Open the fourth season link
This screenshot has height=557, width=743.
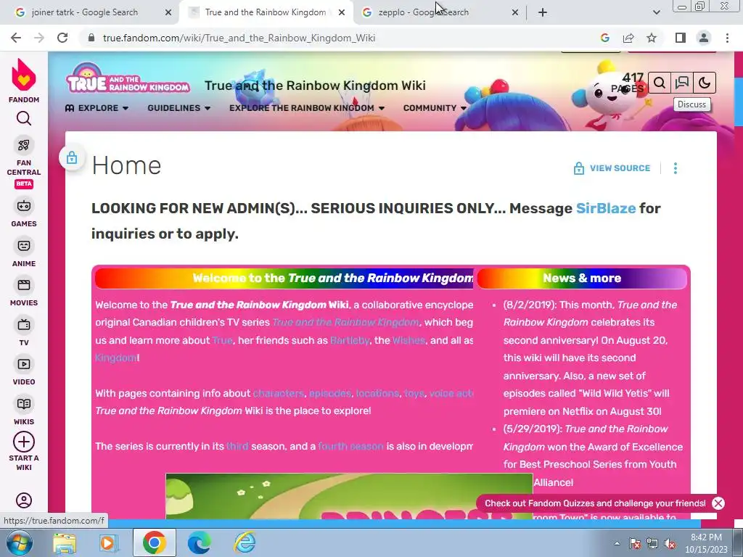350,446
